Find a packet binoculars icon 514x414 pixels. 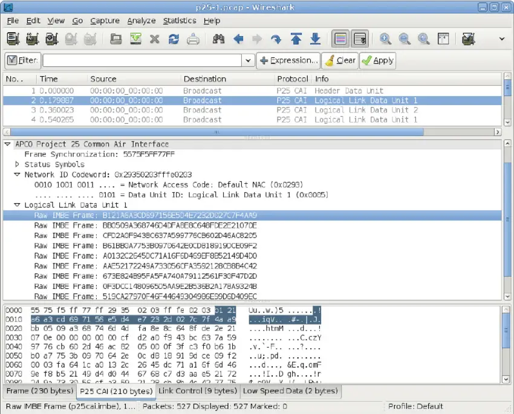click(x=219, y=39)
